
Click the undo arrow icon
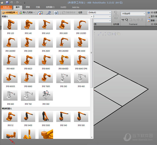point(12,3)
